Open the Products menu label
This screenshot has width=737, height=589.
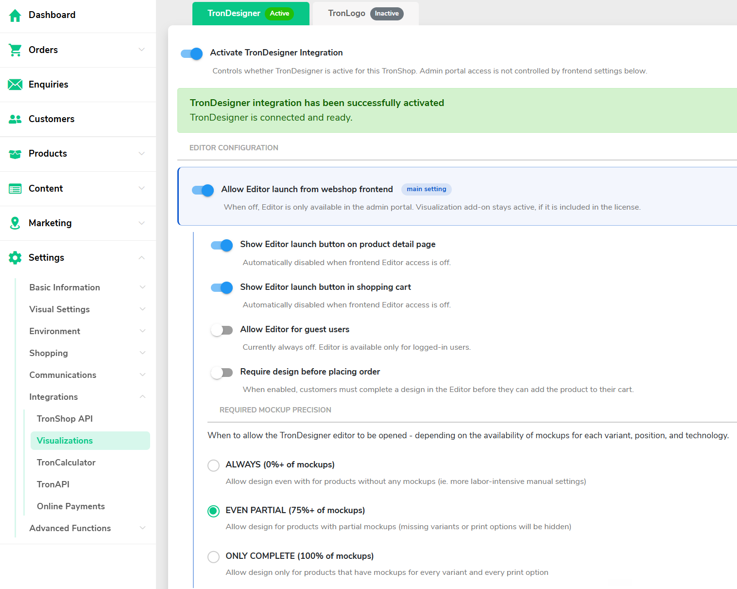click(x=48, y=154)
